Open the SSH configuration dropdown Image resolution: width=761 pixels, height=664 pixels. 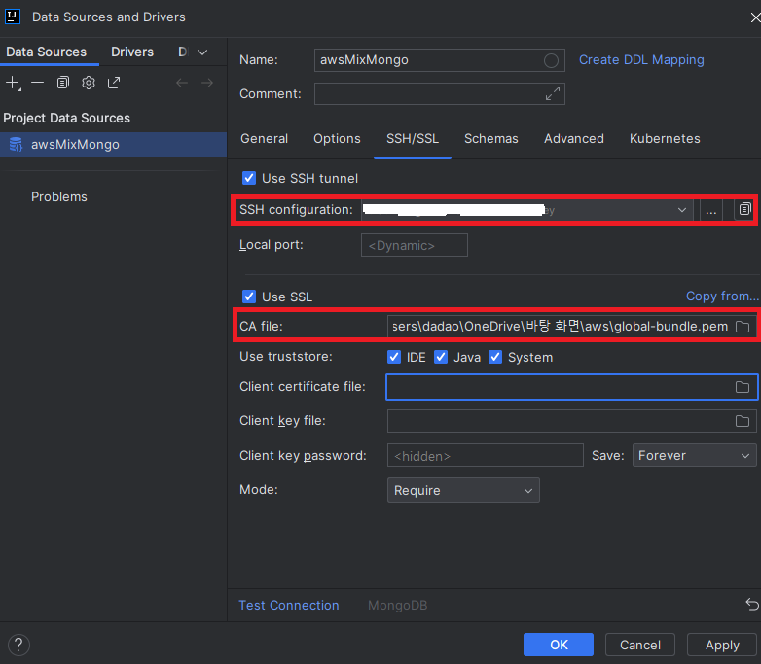(x=526, y=210)
